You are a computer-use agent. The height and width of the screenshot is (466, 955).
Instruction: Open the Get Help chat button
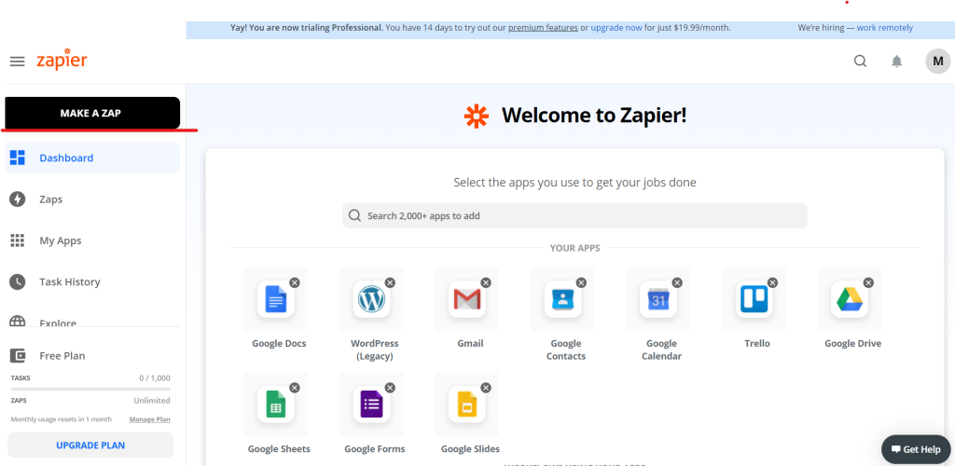pyautogui.click(x=916, y=449)
